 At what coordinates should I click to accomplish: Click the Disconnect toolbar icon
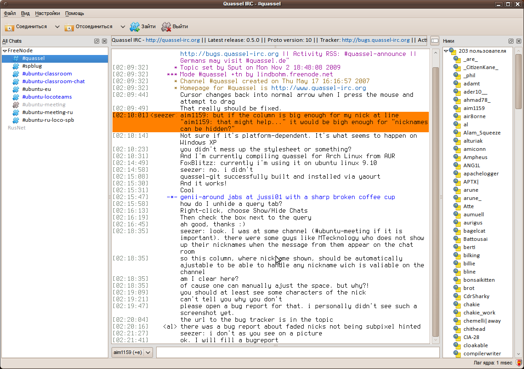coord(69,27)
